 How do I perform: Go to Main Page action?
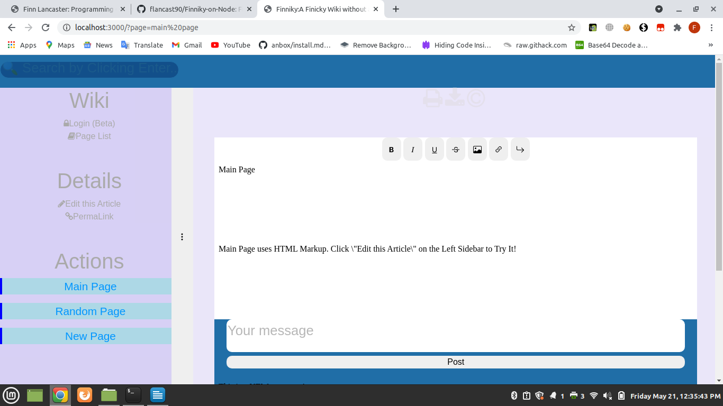86,287
